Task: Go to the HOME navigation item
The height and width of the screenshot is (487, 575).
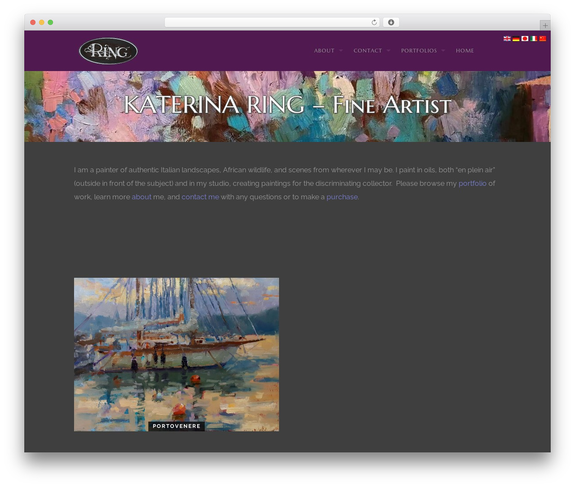Action: [465, 51]
